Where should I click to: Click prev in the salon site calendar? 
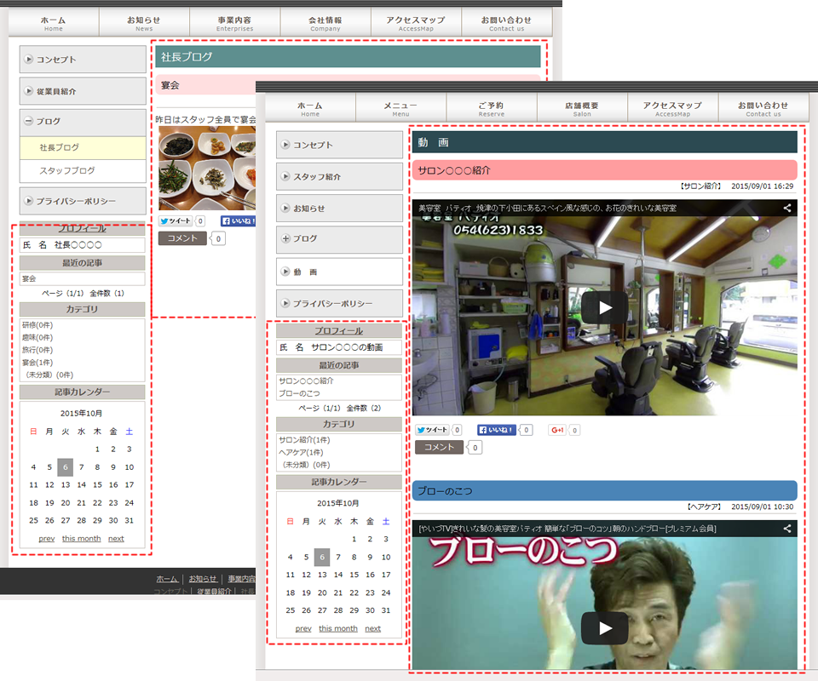(303, 628)
